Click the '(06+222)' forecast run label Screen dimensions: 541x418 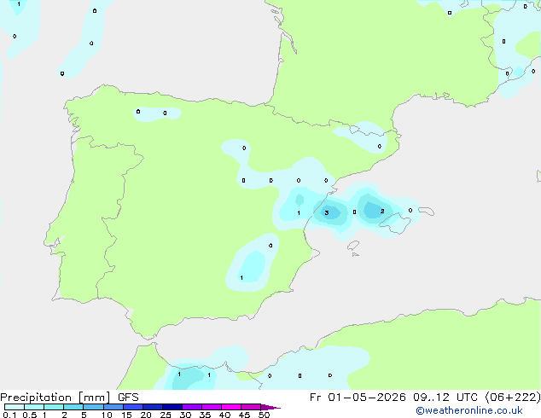512,398
